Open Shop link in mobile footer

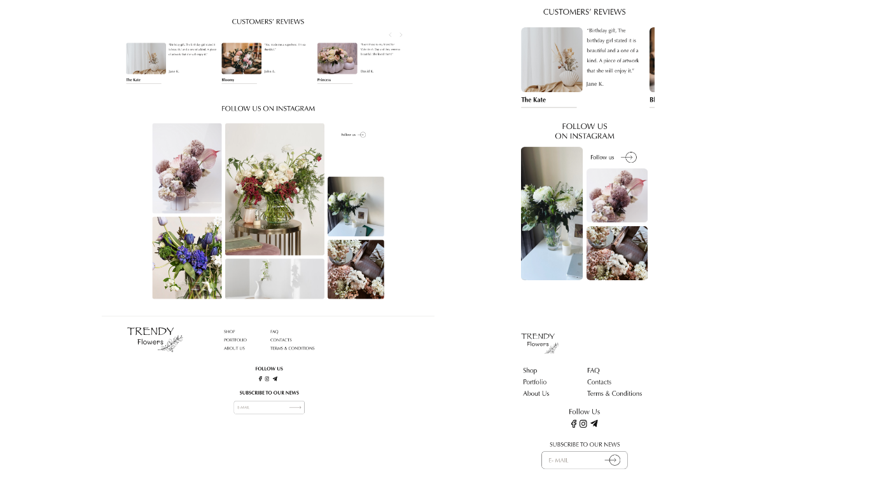click(x=530, y=370)
